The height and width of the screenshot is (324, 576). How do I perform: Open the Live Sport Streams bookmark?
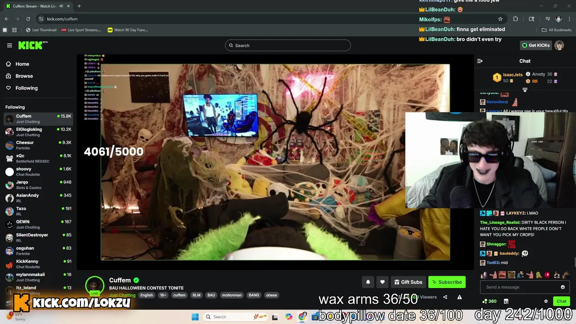click(81, 30)
